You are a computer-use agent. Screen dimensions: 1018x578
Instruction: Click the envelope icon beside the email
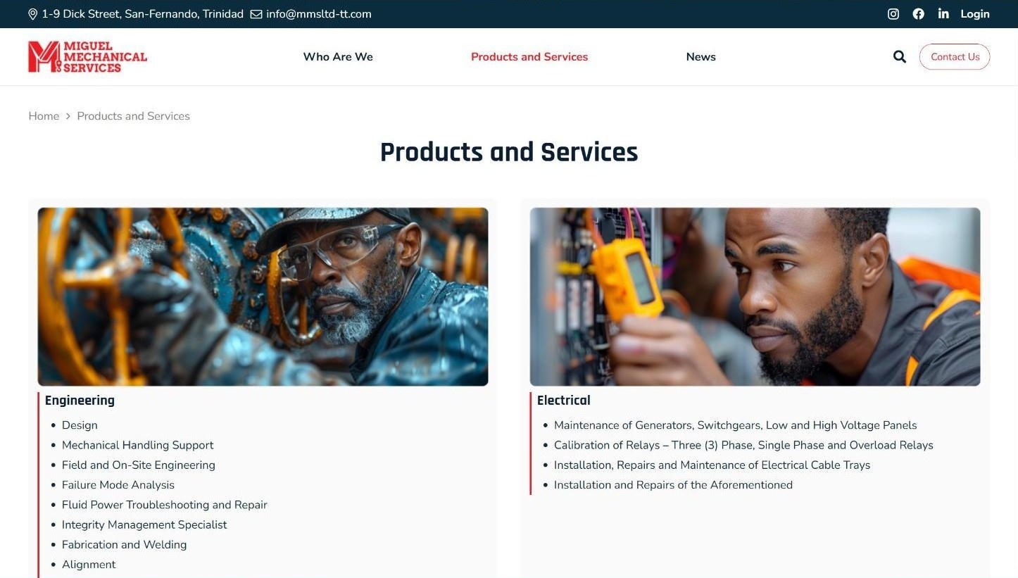[x=256, y=14]
